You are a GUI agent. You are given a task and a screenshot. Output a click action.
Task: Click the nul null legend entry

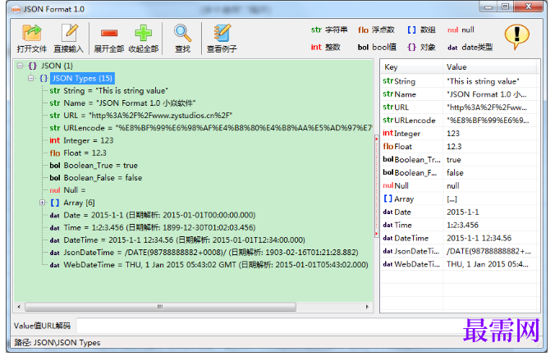[461, 30]
